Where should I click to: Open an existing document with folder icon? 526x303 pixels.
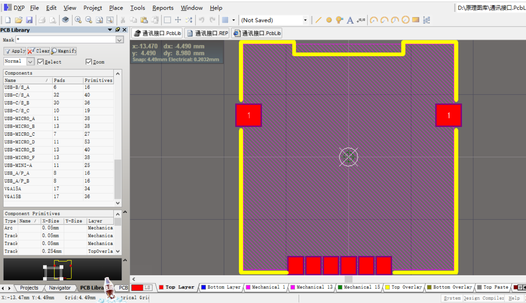19,20
